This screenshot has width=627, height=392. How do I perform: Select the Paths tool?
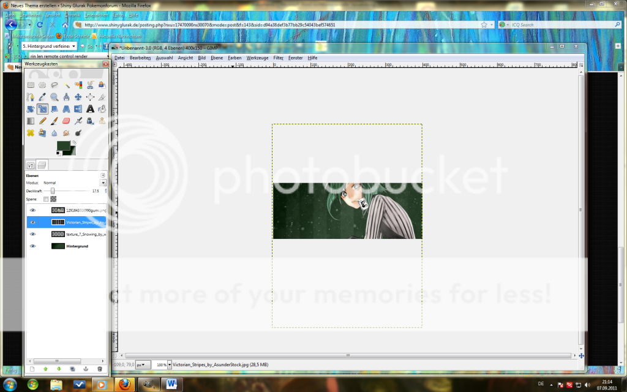31,97
